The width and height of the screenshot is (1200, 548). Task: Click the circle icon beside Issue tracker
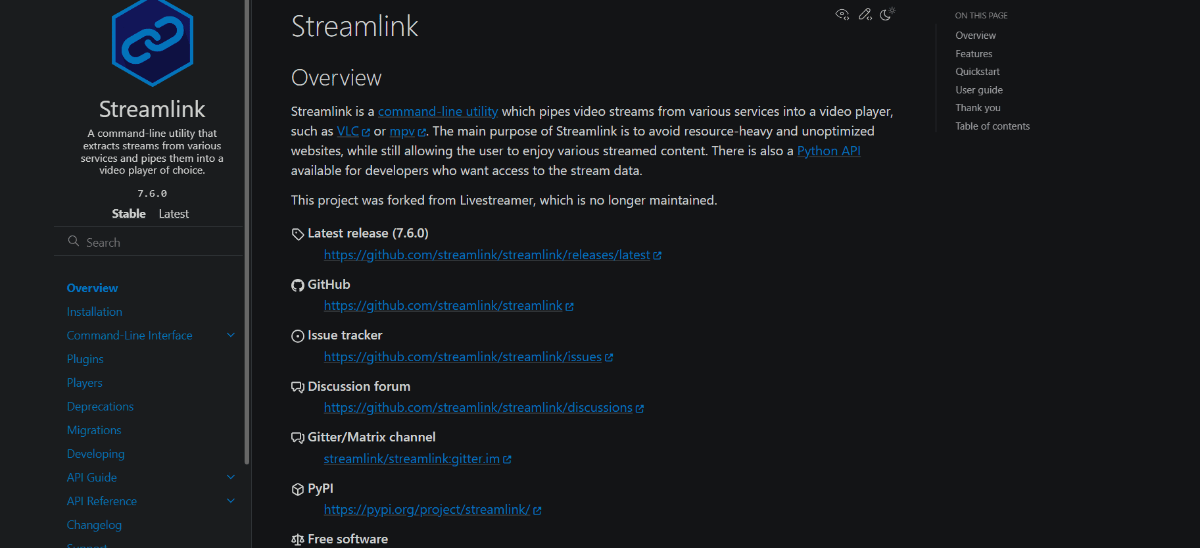click(x=298, y=336)
